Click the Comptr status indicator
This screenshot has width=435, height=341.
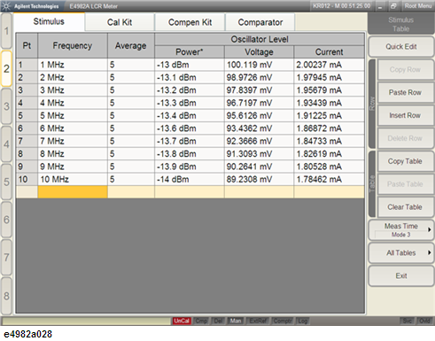283,321
